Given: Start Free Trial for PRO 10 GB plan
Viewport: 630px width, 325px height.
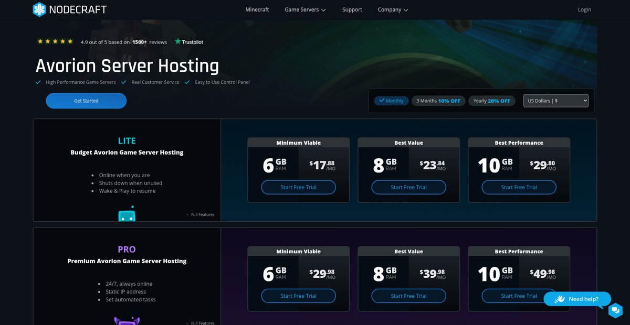Looking at the screenshot, I should [519, 296].
